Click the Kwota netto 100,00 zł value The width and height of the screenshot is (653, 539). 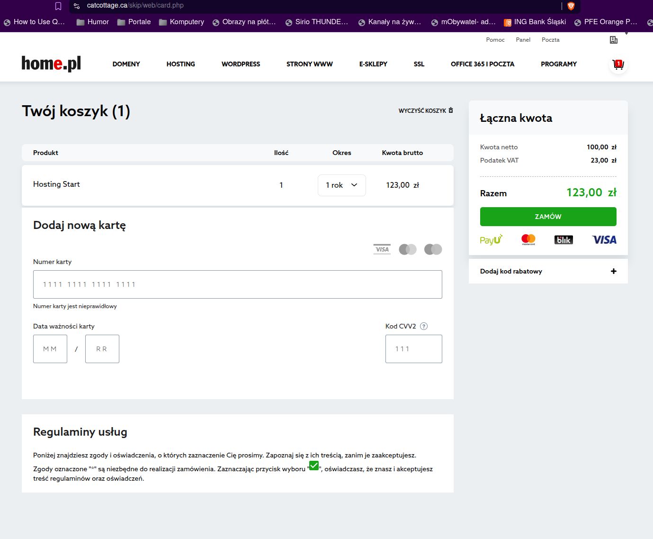(x=601, y=147)
